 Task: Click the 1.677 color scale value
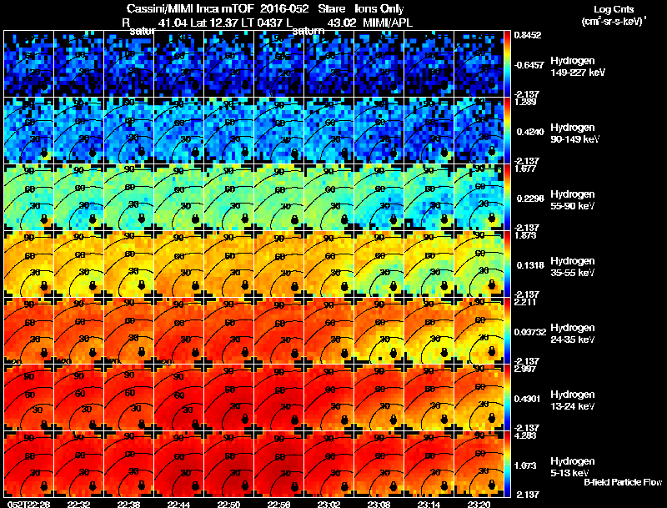(x=525, y=168)
